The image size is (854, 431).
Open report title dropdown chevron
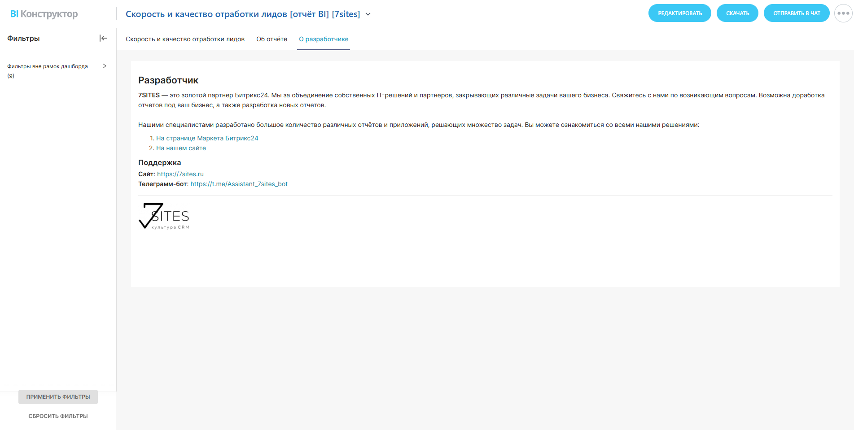pyautogui.click(x=368, y=14)
